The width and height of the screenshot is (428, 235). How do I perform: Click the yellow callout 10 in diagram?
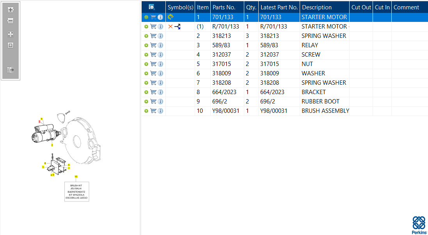76,176
